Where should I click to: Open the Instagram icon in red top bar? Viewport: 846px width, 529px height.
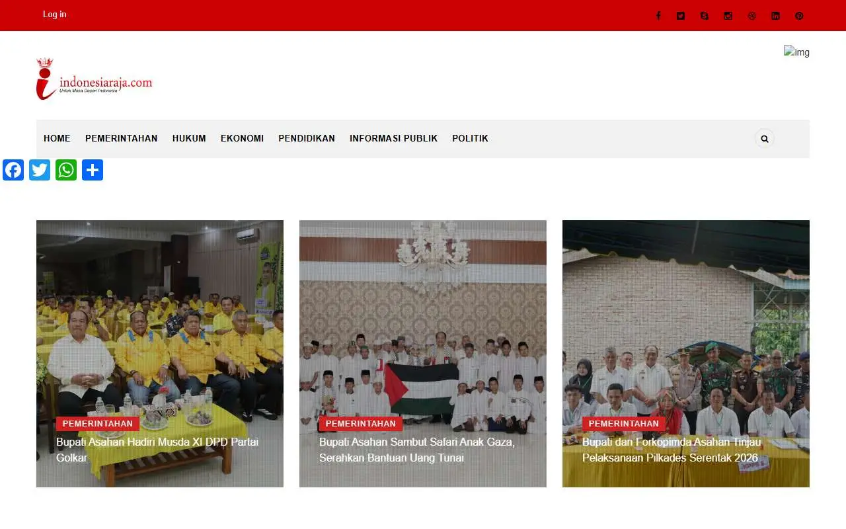[728, 16]
